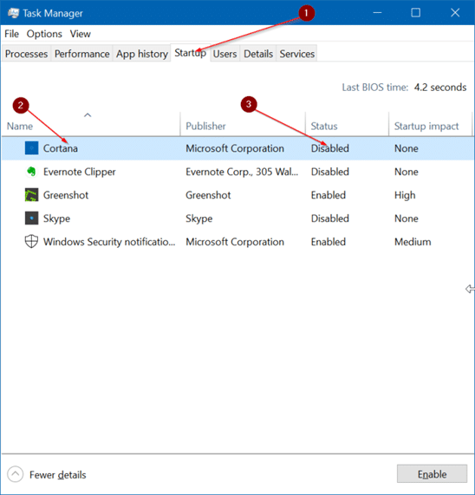Select the Greenshot startup entry name
The image size is (475, 495).
pyautogui.click(x=66, y=195)
